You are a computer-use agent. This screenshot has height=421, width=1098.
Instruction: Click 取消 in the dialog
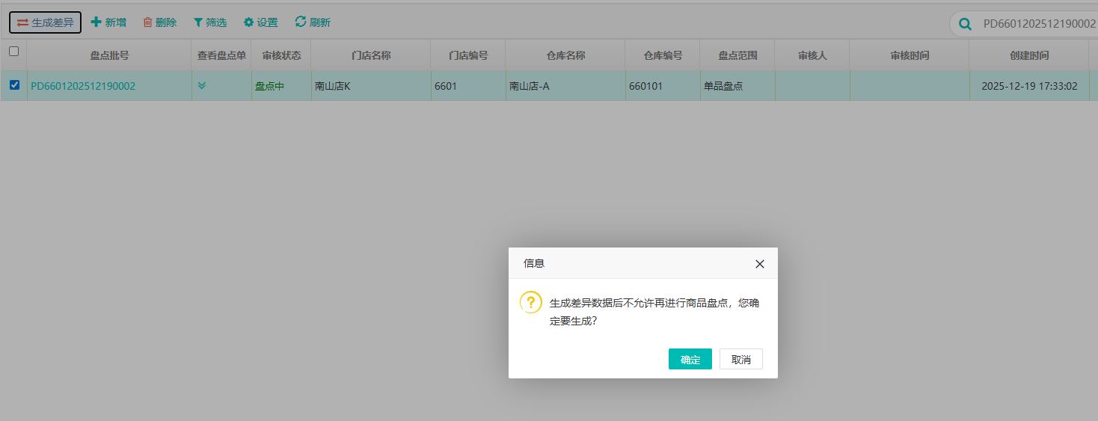(x=740, y=359)
